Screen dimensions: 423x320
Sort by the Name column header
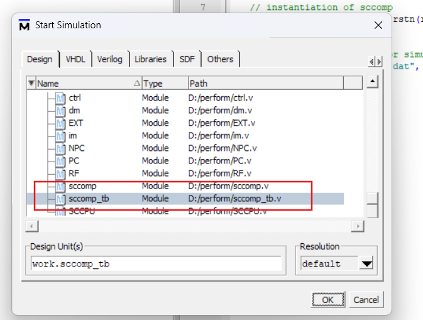point(82,84)
